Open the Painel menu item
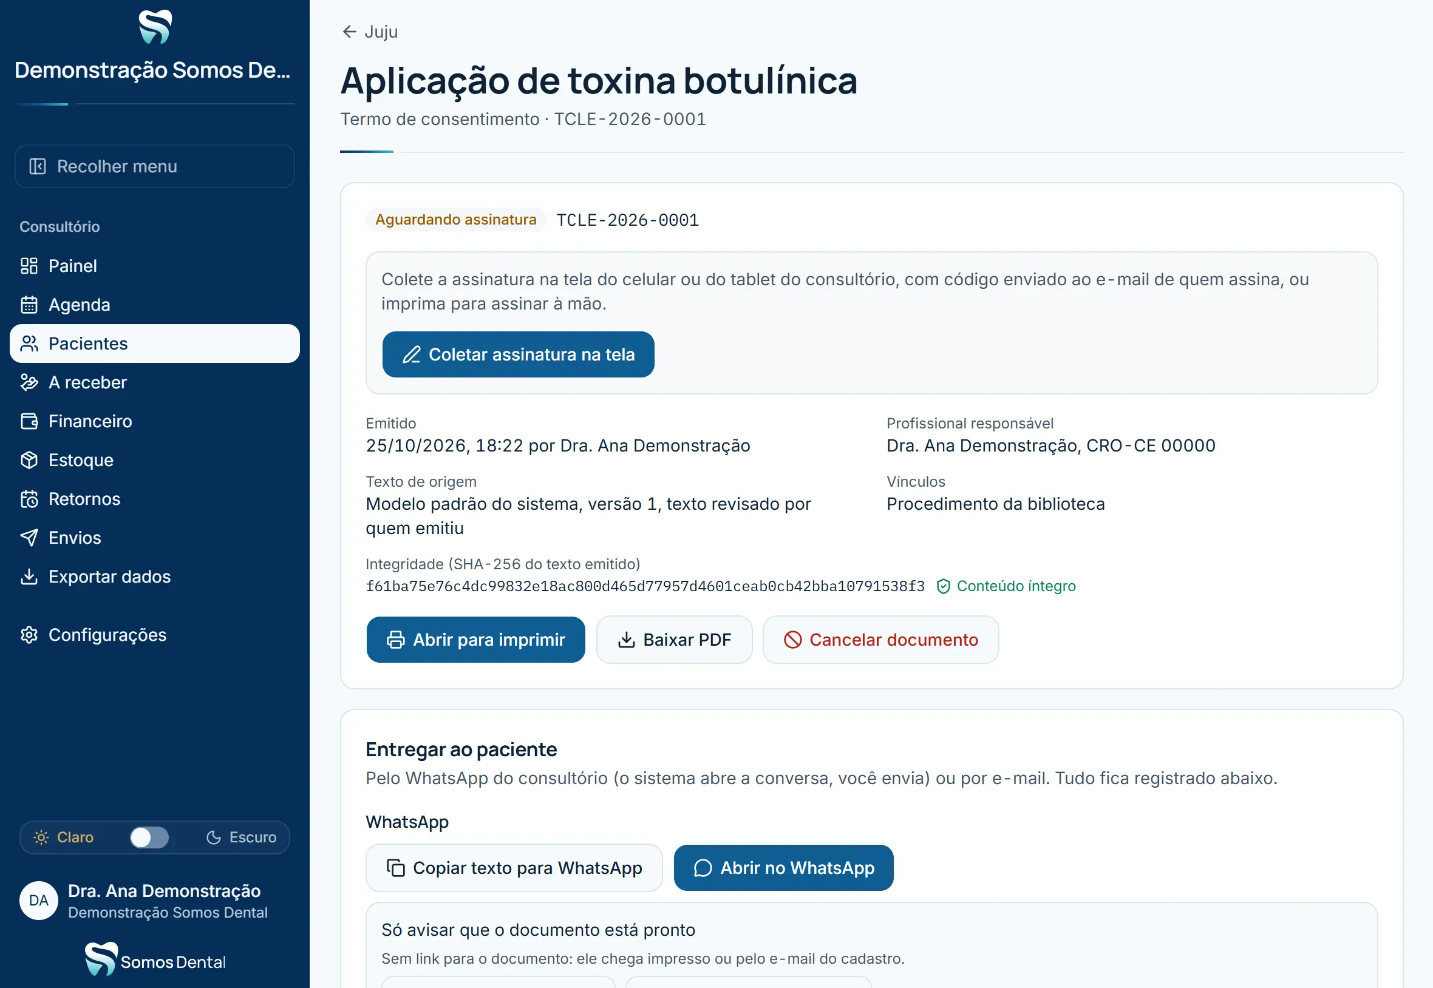 click(155, 266)
